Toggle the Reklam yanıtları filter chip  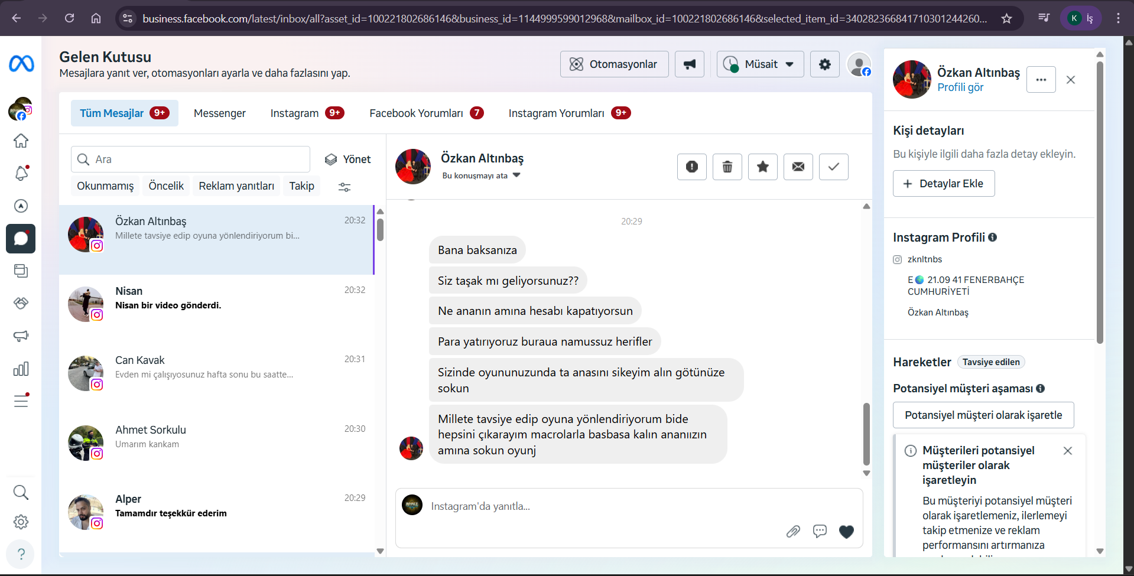click(236, 186)
